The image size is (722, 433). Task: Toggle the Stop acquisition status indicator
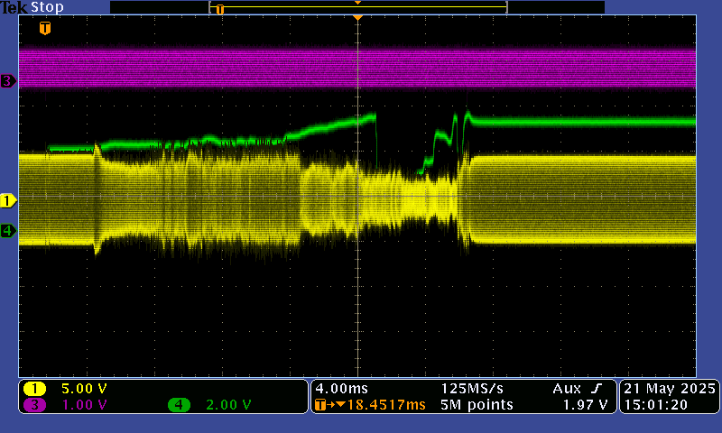(47, 7)
